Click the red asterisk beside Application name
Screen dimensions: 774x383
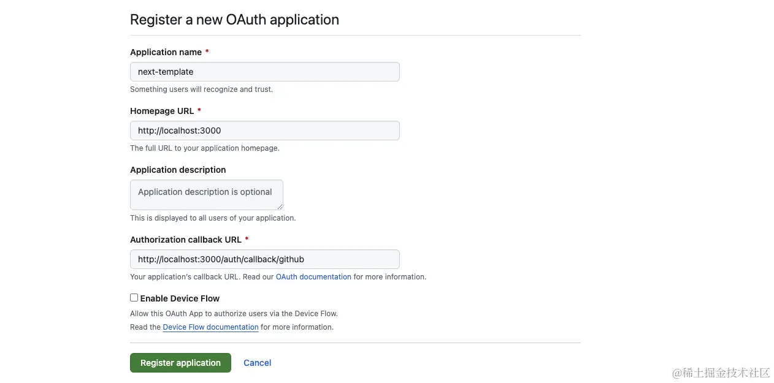click(207, 52)
